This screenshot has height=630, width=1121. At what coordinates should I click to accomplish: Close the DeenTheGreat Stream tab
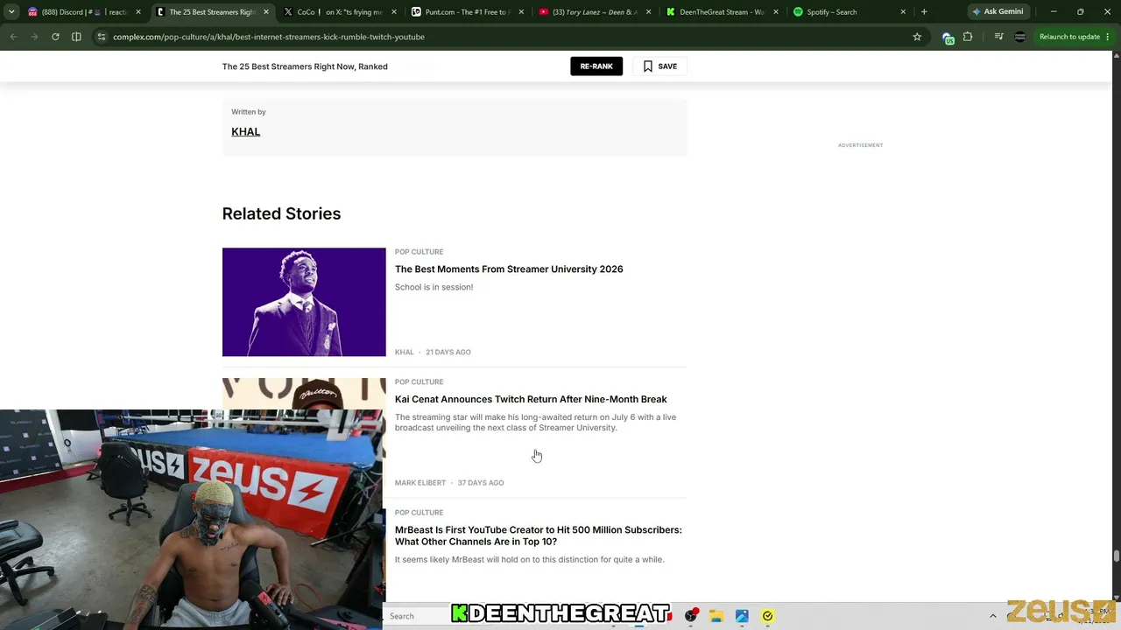776,12
